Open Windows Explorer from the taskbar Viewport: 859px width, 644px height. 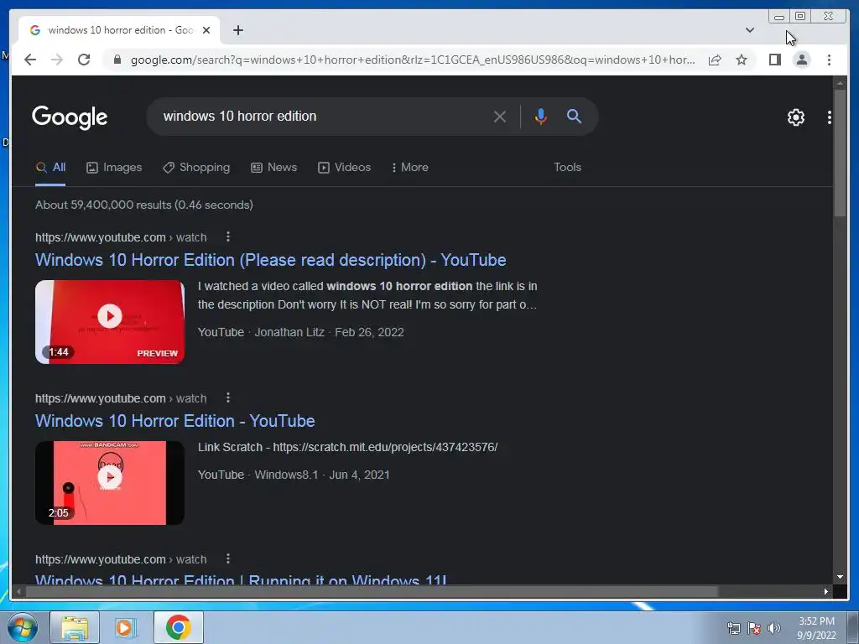click(75, 627)
